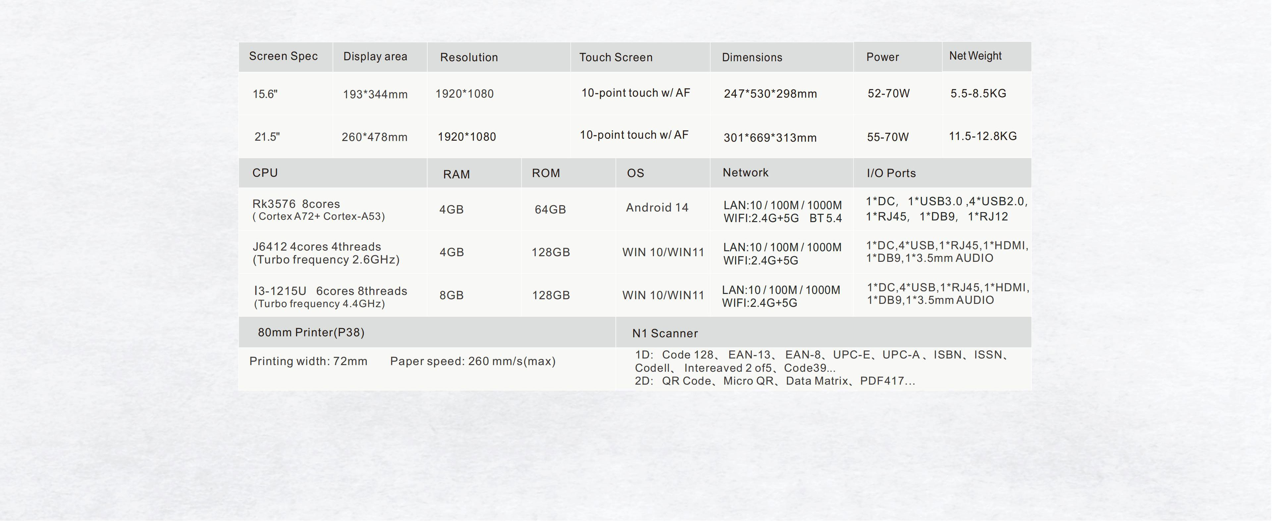Select the I3-1215U 6cores 8threads entry
This screenshot has width=1272, height=521.
pyautogui.click(x=330, y=291)
